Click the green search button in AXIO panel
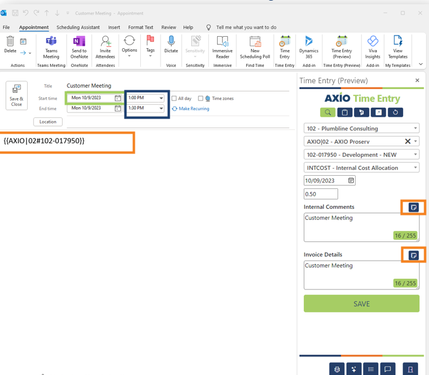The image size is (429, 375). 328,112
